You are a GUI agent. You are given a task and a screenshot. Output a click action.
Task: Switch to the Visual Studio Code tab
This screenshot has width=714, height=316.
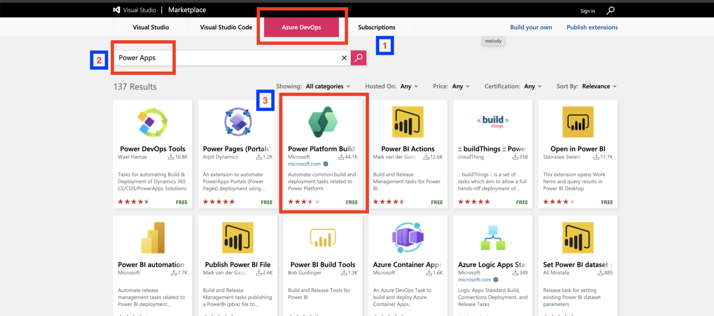(226, 27)
